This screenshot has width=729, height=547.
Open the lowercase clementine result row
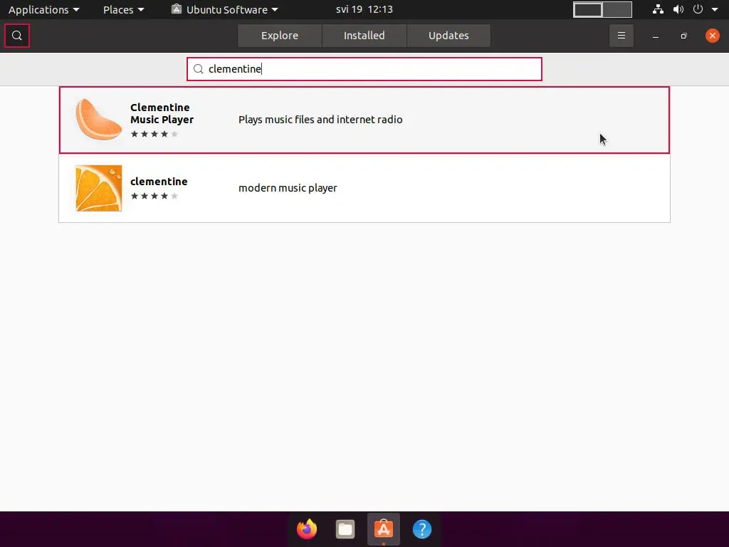[x=364, y=188]
